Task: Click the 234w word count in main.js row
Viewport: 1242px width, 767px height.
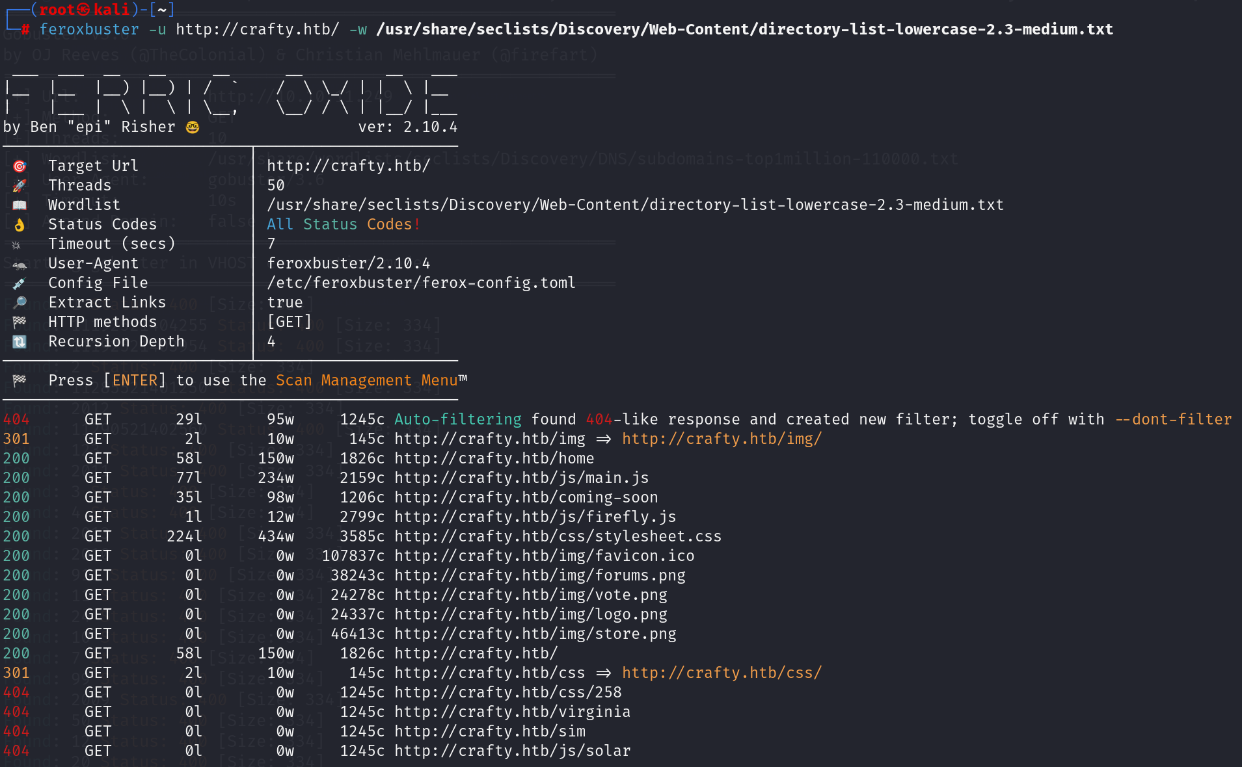Action: pos(276,478)
